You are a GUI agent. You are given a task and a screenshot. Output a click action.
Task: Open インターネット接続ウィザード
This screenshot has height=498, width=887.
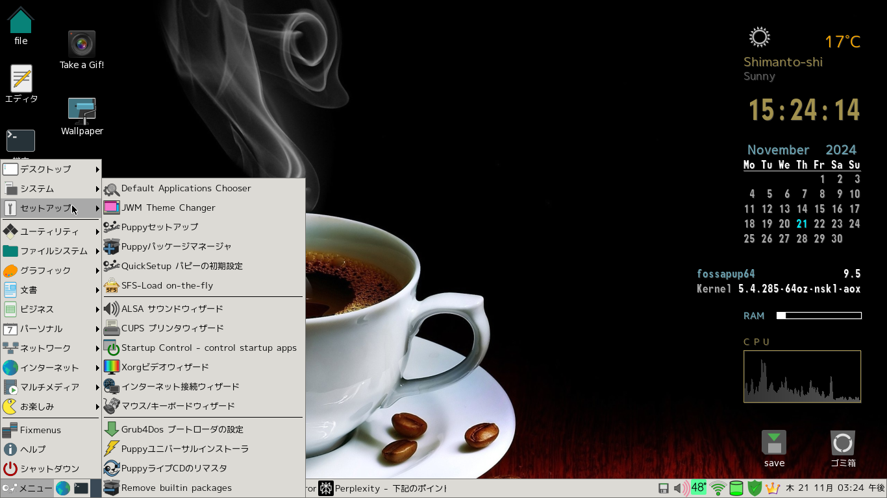pyautogui.click(x=203, y=386)
